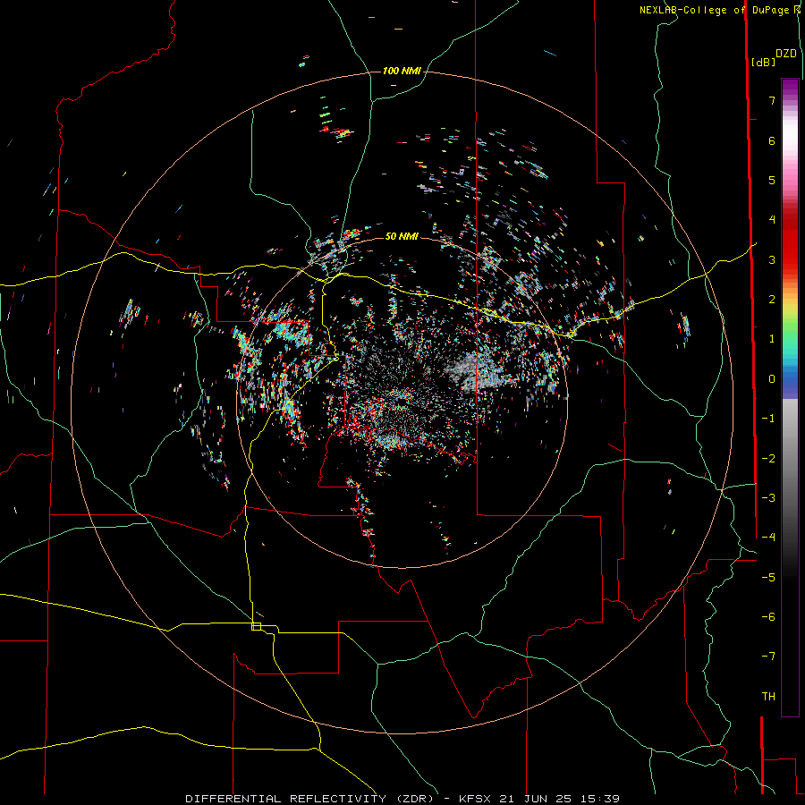805x805 pixels.
Task: Click the 100 NMI range ring label
Action: (x=402, y=71)
